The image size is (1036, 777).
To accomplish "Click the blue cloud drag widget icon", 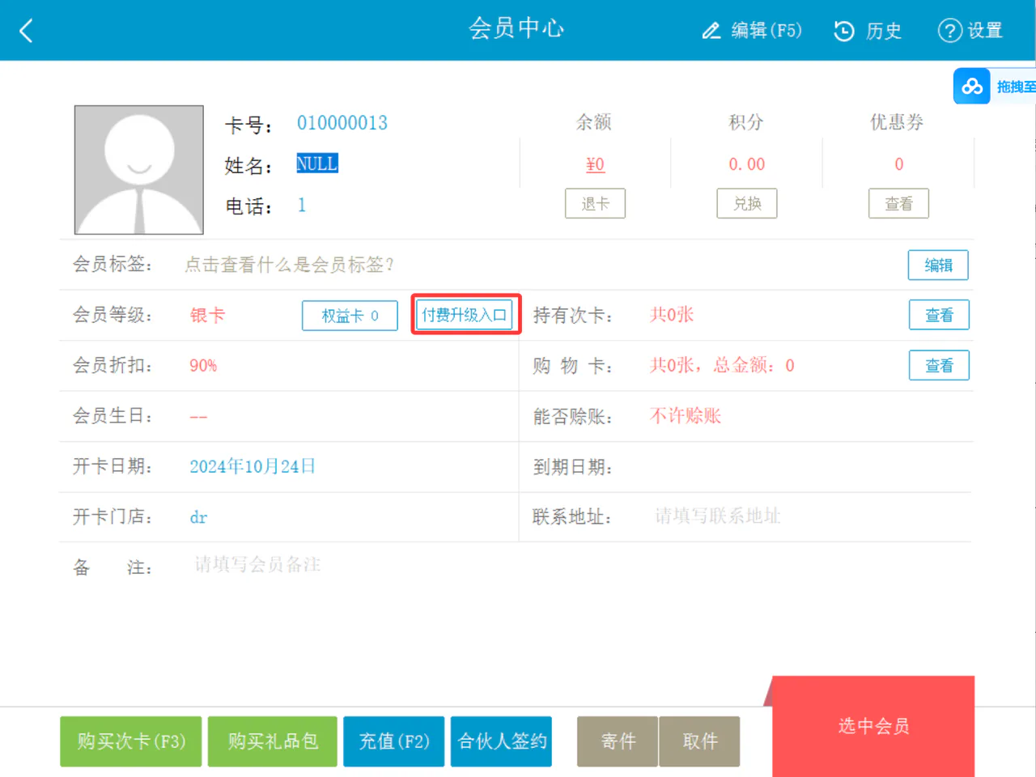I will coord(972,87).
